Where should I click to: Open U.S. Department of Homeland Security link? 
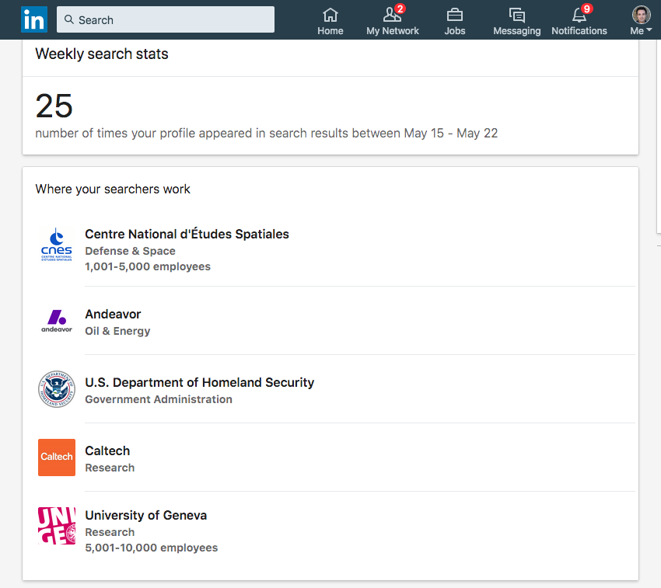tap(199, 382)
